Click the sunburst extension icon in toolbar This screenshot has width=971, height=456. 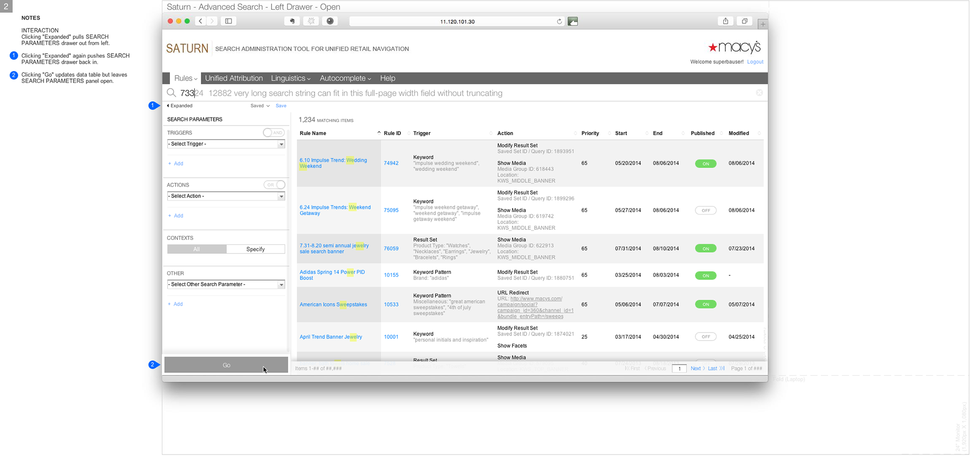tap(311, 21)
